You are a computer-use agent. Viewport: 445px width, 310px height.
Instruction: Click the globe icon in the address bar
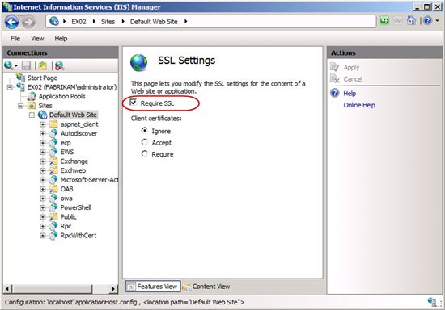(x=54, y=21)
